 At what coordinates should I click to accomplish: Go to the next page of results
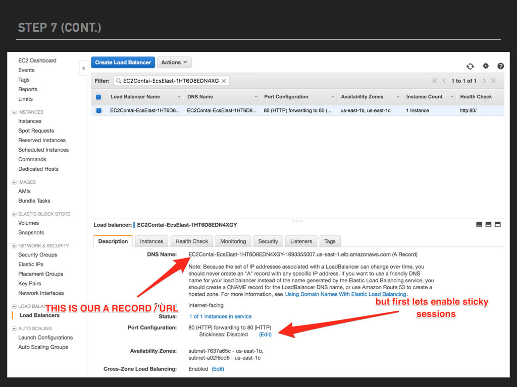point(484,81)
